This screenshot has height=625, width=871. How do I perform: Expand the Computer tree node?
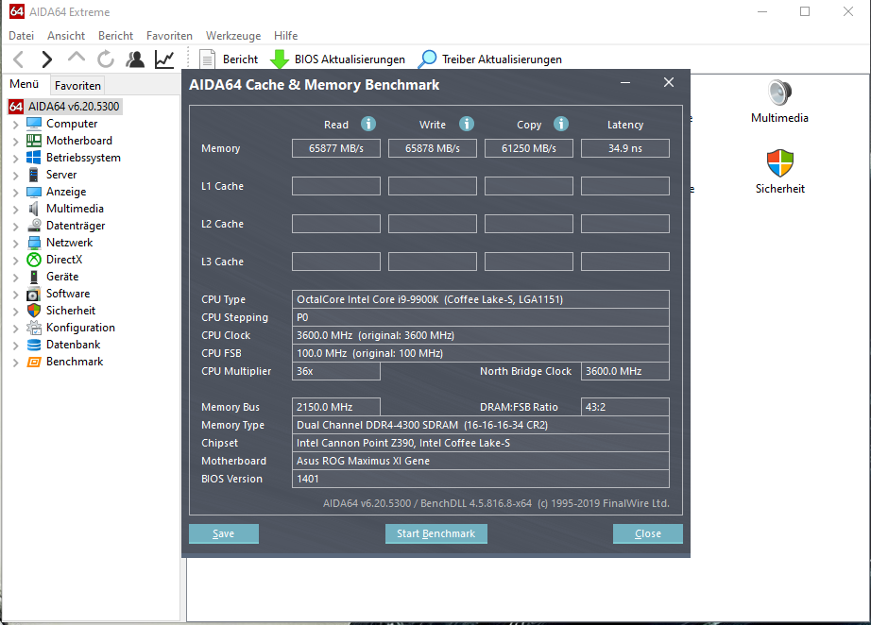tap(15, 125)
